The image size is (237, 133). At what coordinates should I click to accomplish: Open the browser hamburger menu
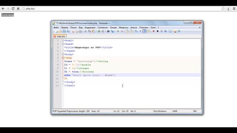(234, 8)
